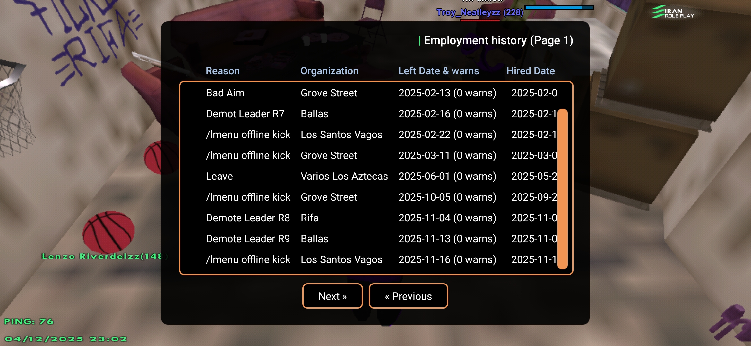Click the Employment history page title
This screenshot has height=346, width=751.
pos(498,40)
